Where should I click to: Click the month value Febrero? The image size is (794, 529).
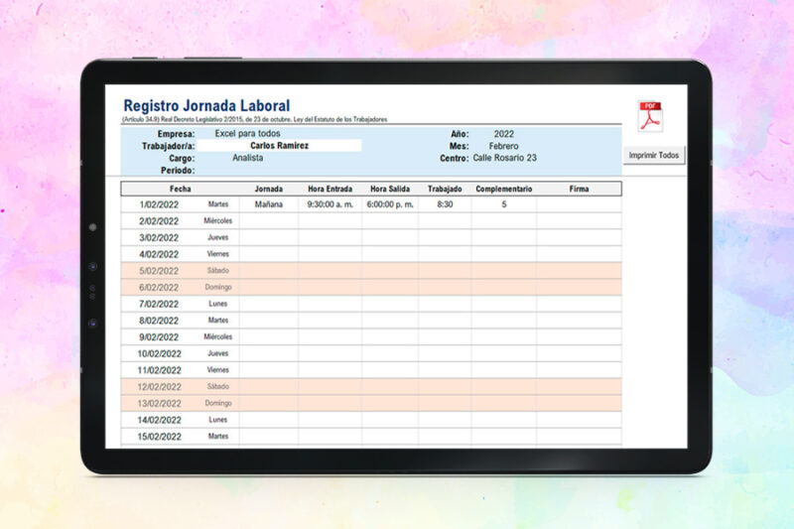(x=503, y=146)
